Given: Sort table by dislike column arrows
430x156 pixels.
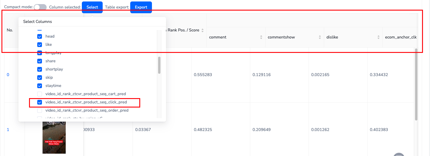Looking at the screenshot, I should (378, 37).
